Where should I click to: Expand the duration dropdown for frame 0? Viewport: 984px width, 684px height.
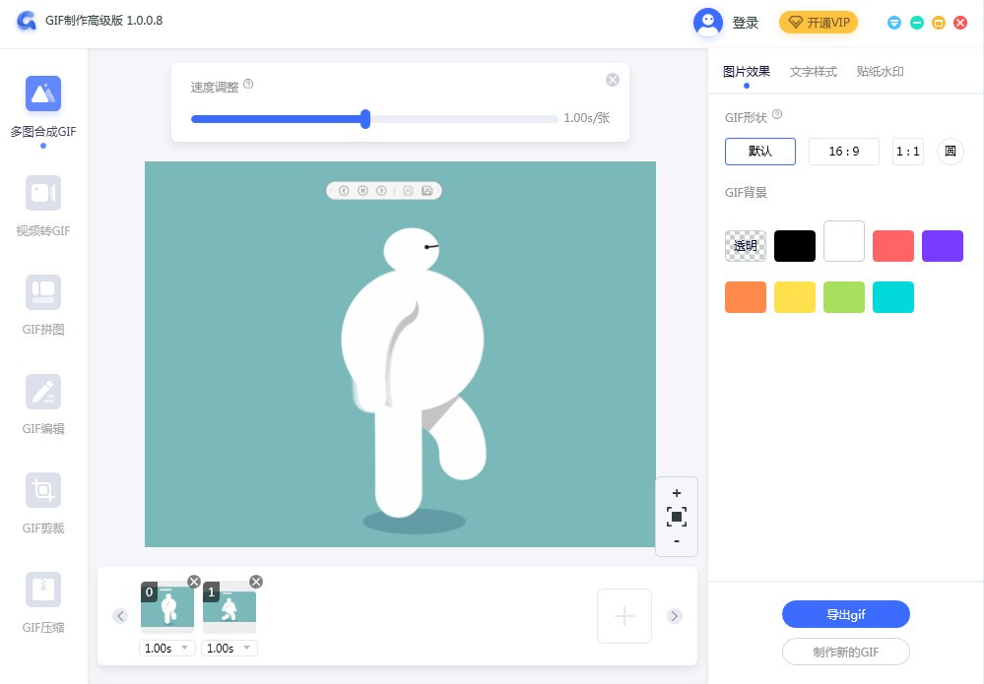pos(185,648)
